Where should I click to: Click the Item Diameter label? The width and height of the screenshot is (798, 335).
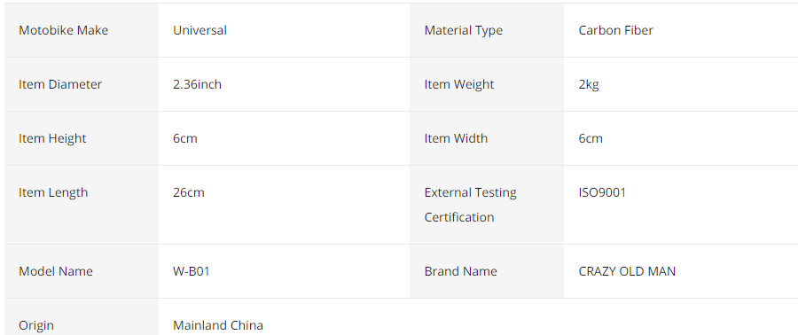click(x=60, y=84)
